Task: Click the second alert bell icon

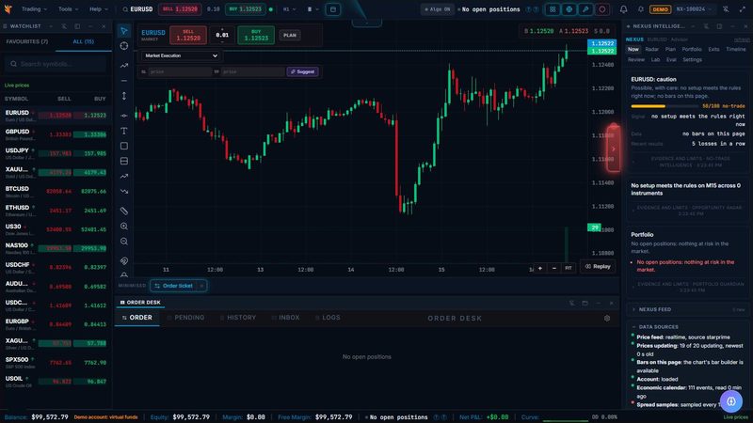Action: click(x=640, y=9)
